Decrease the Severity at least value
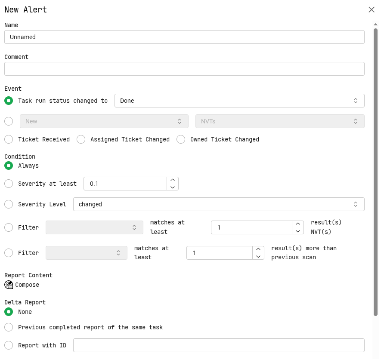This screenshot has width=384, height=359. coord(173,187)
